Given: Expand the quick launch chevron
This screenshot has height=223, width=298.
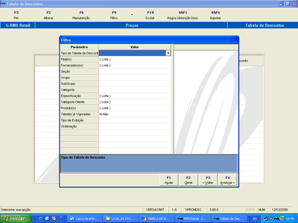Looking at the screenshot, I should click(61, 217).
